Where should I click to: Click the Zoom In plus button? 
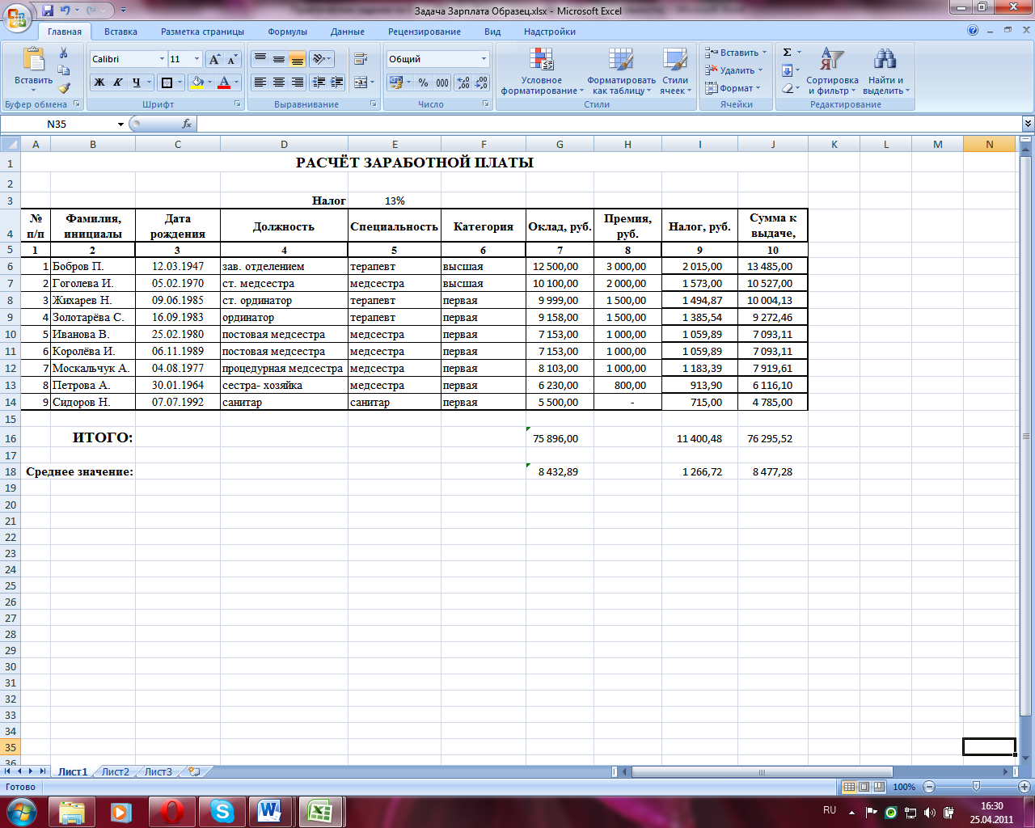pos(1024,787)
